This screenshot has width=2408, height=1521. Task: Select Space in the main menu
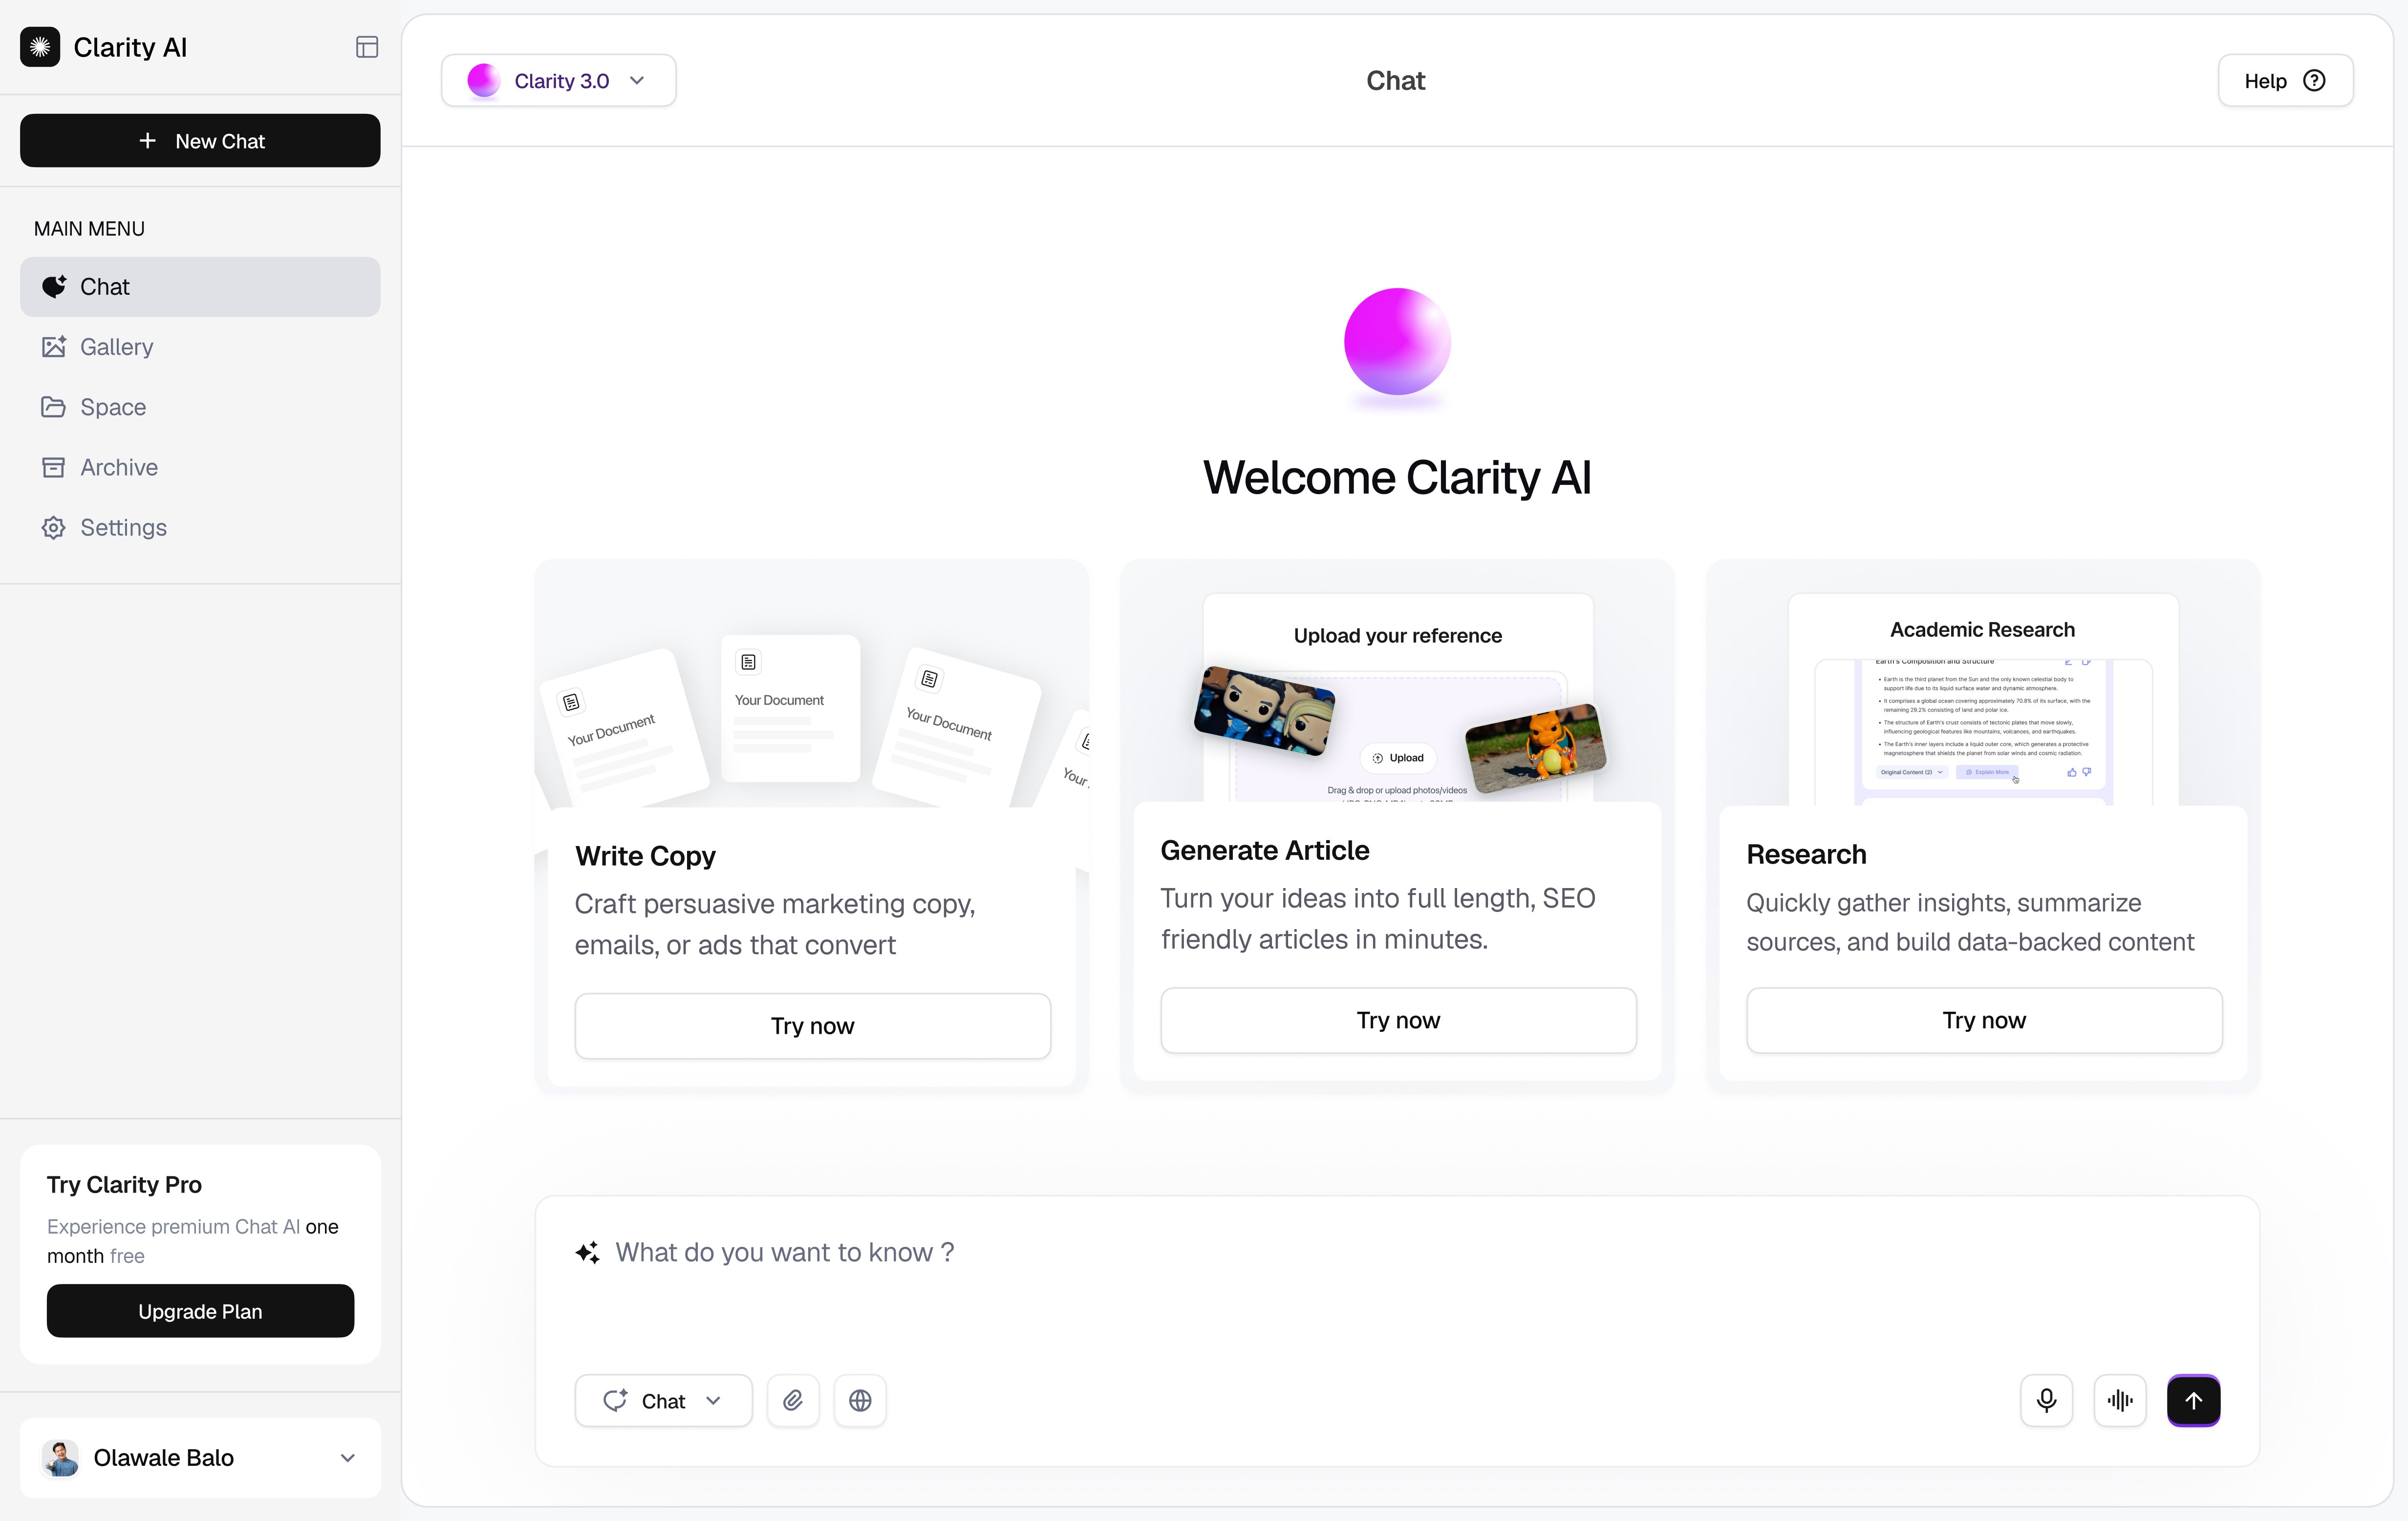113,407
